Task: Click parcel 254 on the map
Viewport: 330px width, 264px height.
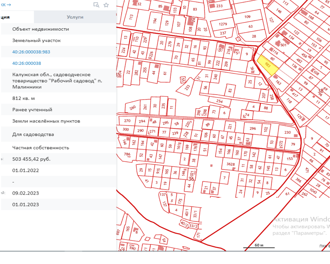Action: point(219,101)
